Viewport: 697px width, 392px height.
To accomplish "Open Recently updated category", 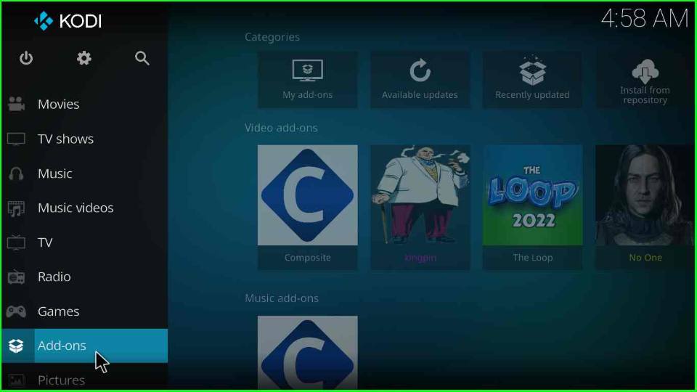I will point(532,80).
